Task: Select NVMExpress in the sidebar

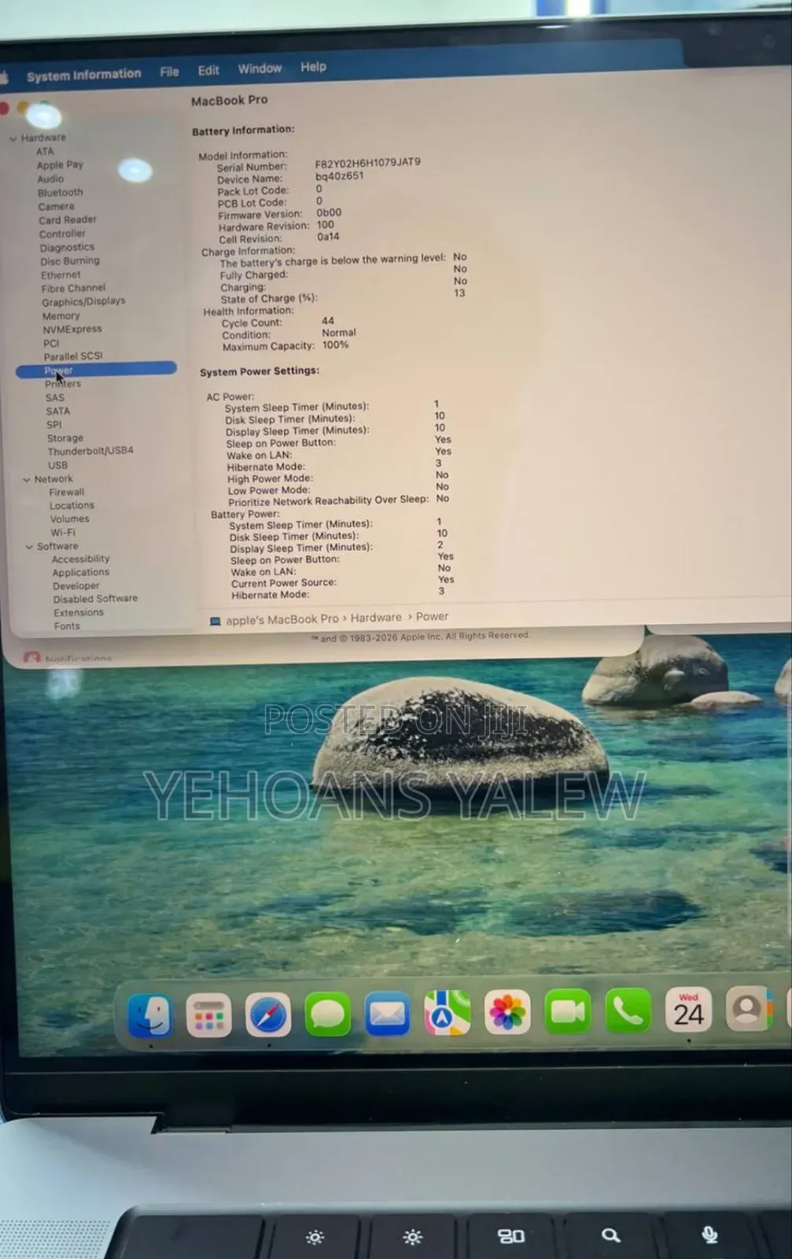Action: pos(72,329)
